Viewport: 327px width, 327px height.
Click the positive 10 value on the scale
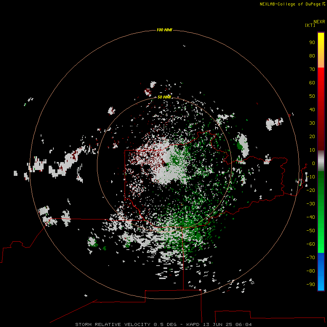pos(312,150)
